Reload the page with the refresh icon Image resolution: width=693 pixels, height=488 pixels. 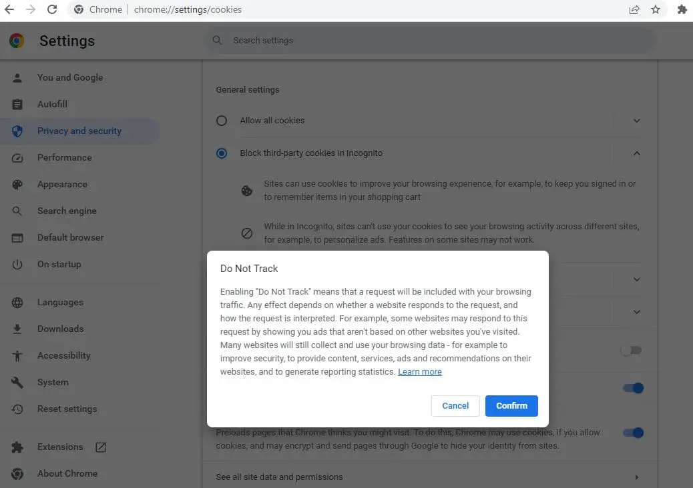[x=52, y=9]
